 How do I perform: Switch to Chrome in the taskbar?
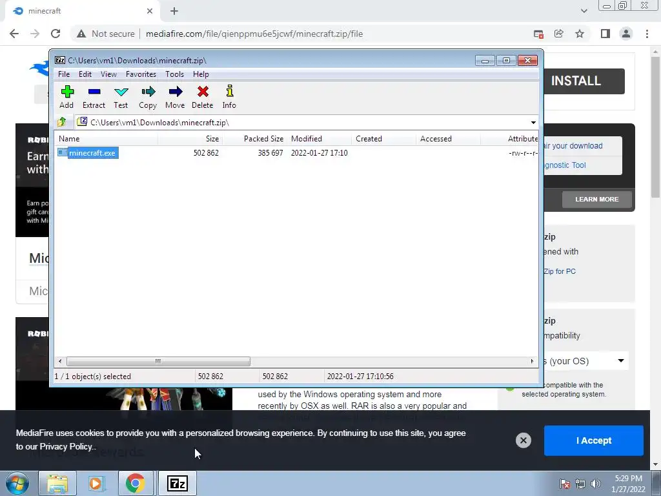(x=136, y=483)
